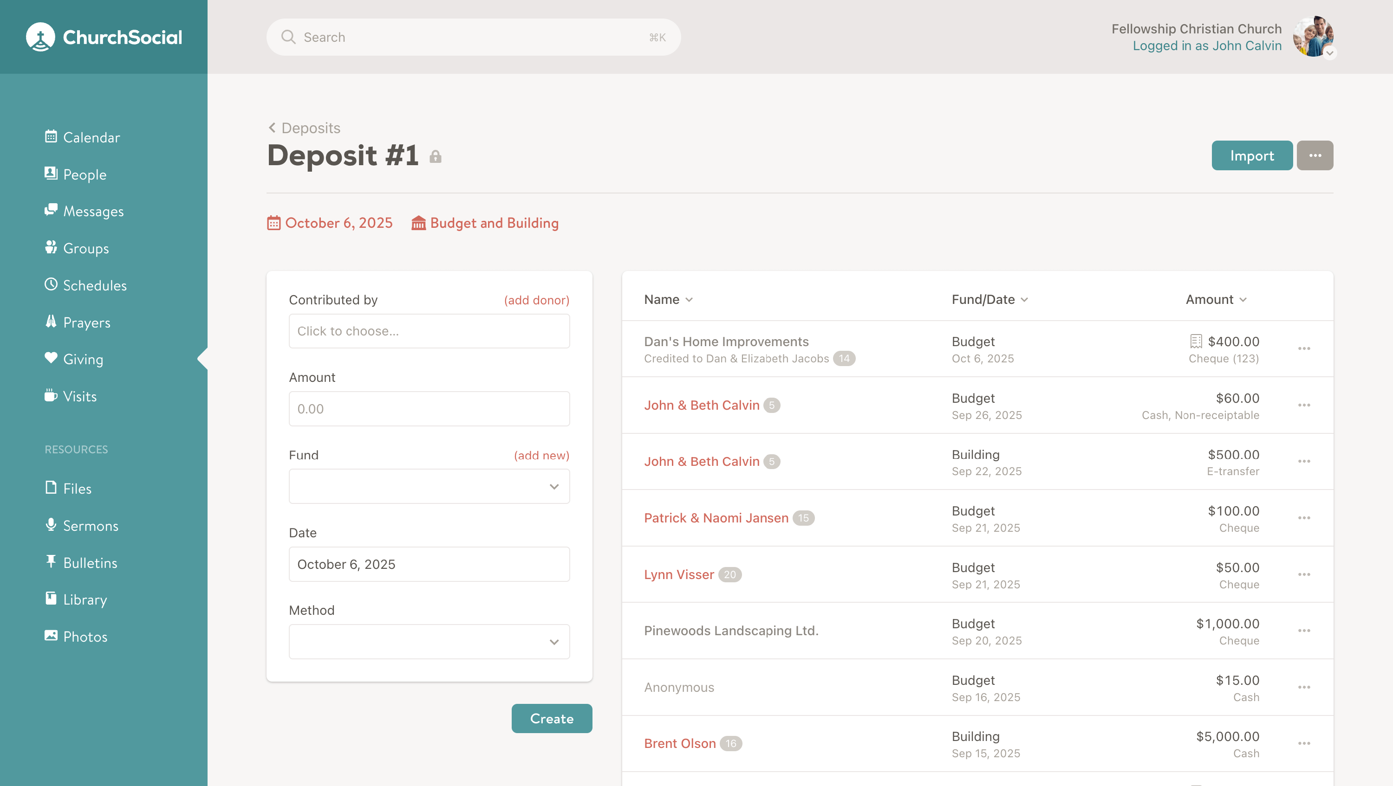This screenshot has height=786, width=1393.
Task: Click the Prayers praying hands icon
Action: click(x=51, y=322)
